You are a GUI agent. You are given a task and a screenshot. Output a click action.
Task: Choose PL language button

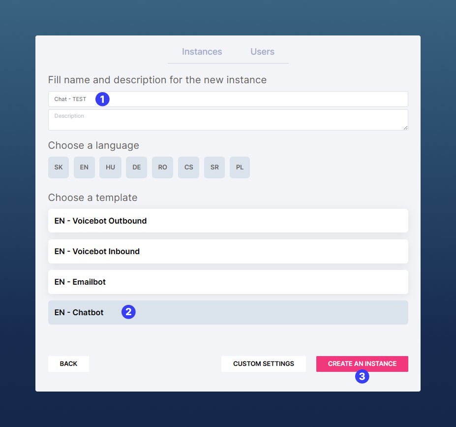pos(240,167)
